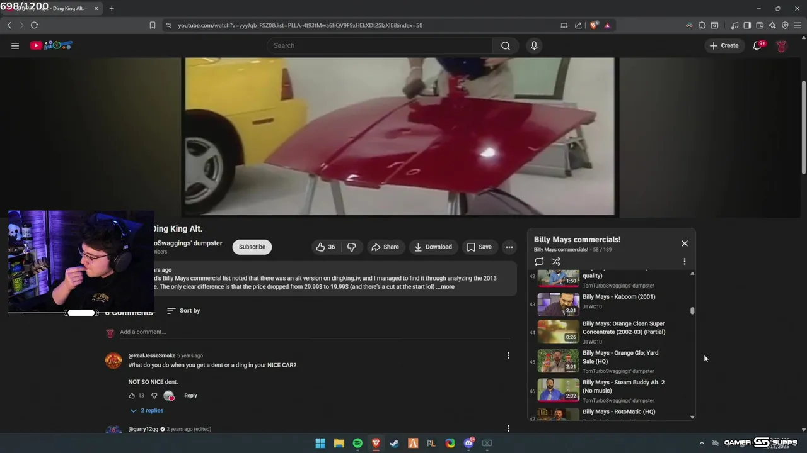Open a new browser tab
The height and width of the screenshot is (453, 807).
tap(112, 8)
